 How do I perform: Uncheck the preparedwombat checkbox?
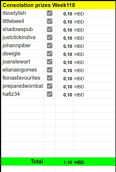(50, 86)
